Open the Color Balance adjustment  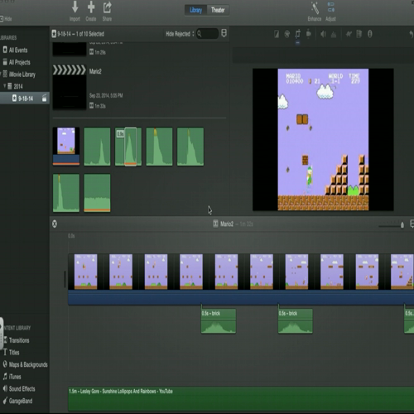[277, 34]
